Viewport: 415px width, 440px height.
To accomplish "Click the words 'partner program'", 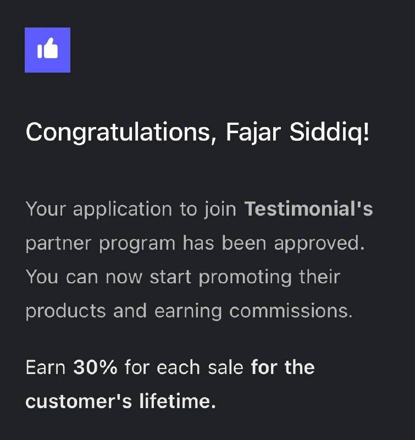I will click(99, 243).
